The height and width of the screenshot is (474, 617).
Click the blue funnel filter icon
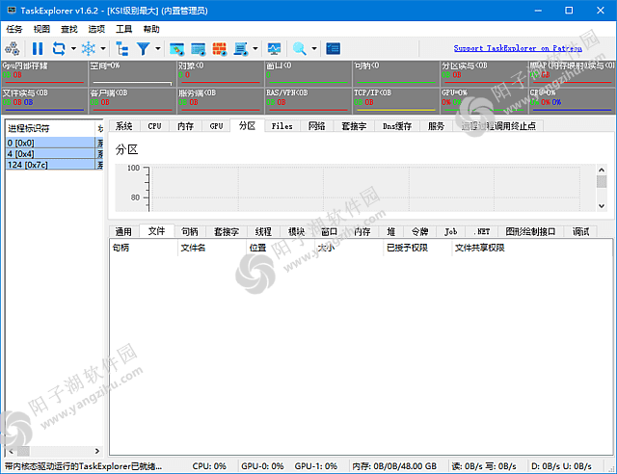[x=144, y=49]
